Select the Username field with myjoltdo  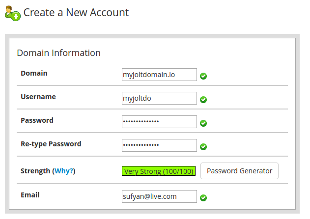click(x=159, y=98)
